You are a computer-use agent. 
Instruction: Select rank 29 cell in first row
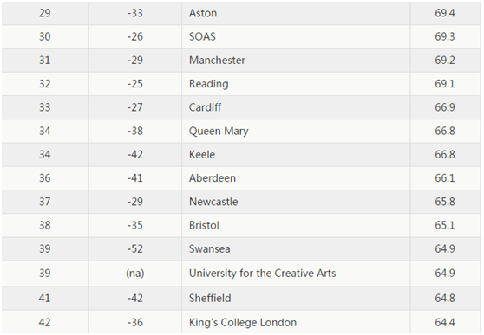click(45, 13)
